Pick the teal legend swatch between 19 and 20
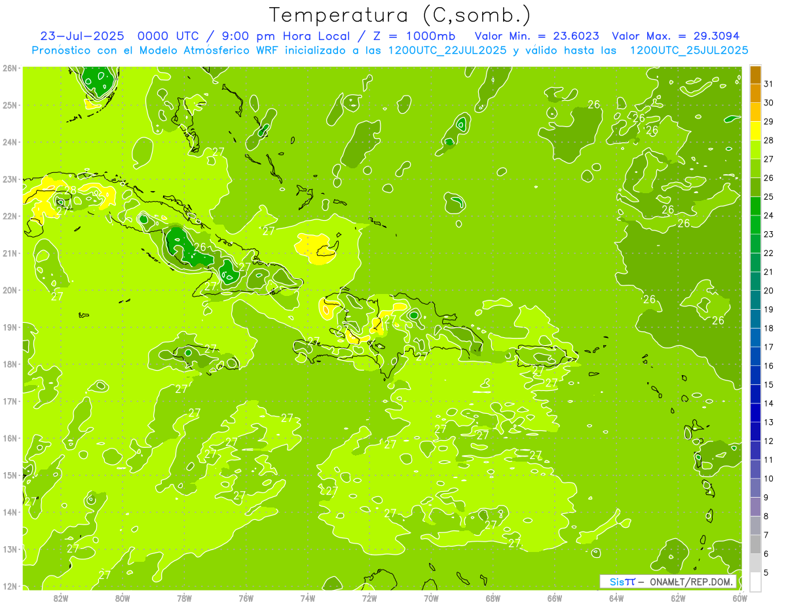786x607 pixels. coord(755,300)
